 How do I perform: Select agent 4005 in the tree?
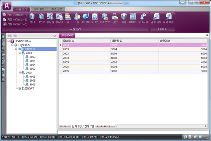tap(32, 76)
